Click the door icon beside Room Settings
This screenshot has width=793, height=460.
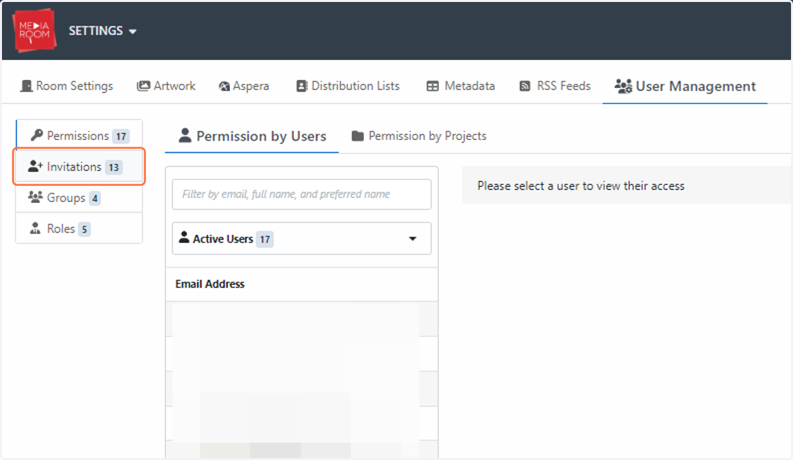[x=26, y=86]
